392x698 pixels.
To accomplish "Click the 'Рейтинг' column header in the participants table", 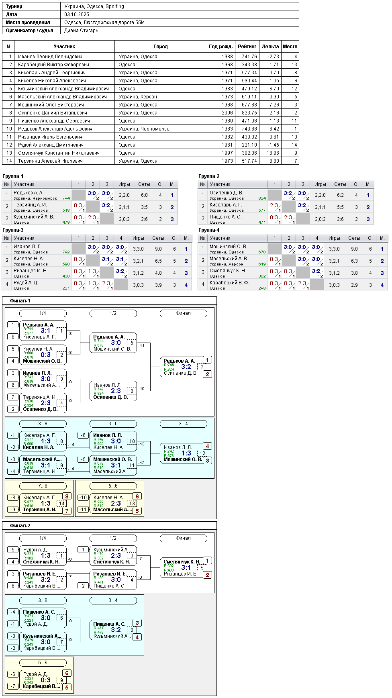I will click(x=247, y=47).
